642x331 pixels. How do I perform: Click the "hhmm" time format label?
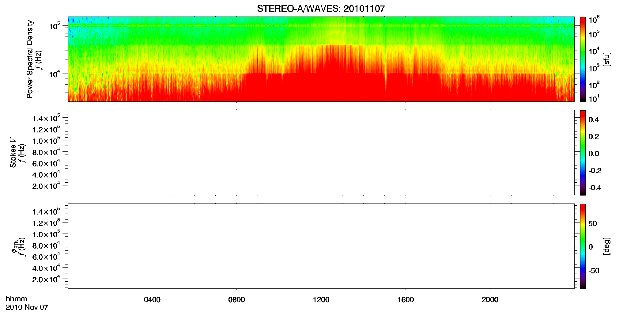pyautogui.click(x=17, y=299)
